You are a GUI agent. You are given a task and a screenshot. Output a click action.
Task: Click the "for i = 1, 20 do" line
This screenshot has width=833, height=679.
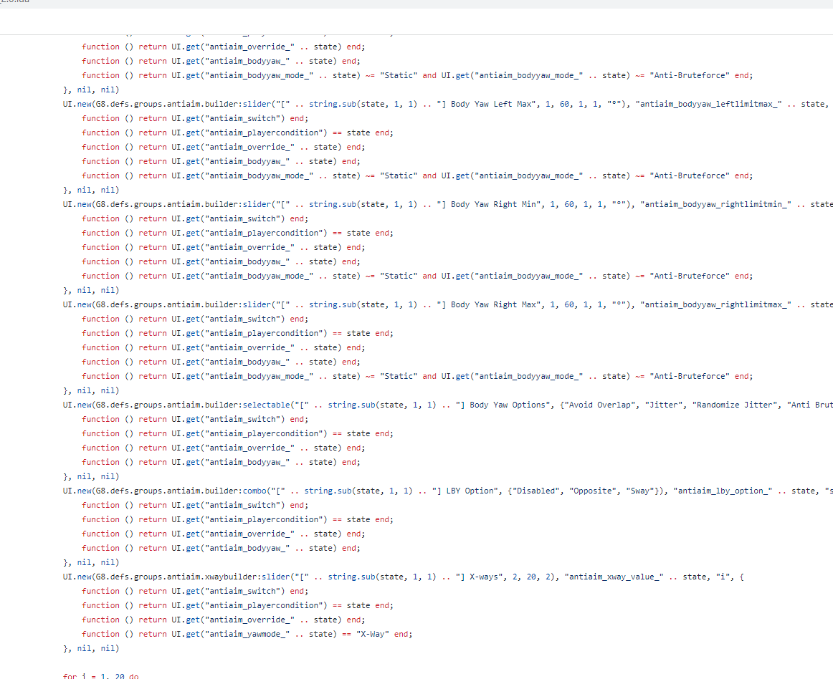[101, 675]
